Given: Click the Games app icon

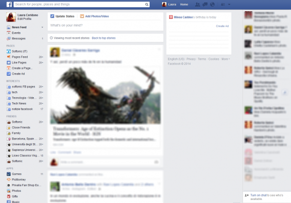Looking at the screenshot, I should click(x=9, y=174).
